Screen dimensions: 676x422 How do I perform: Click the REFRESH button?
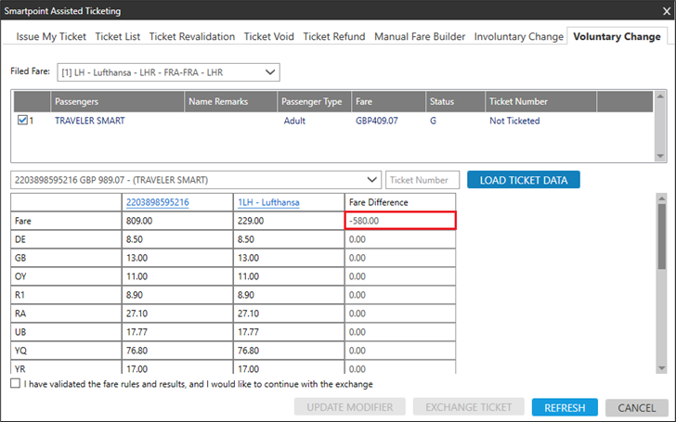coord(565,407)
